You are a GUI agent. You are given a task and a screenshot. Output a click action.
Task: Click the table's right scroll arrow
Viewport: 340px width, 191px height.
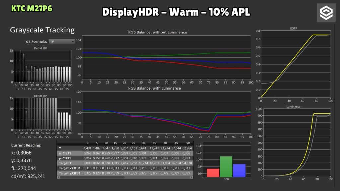[192, 177]
